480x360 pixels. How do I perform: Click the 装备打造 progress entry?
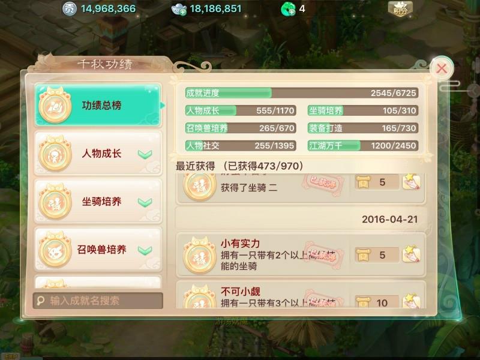tap(363, 128)
